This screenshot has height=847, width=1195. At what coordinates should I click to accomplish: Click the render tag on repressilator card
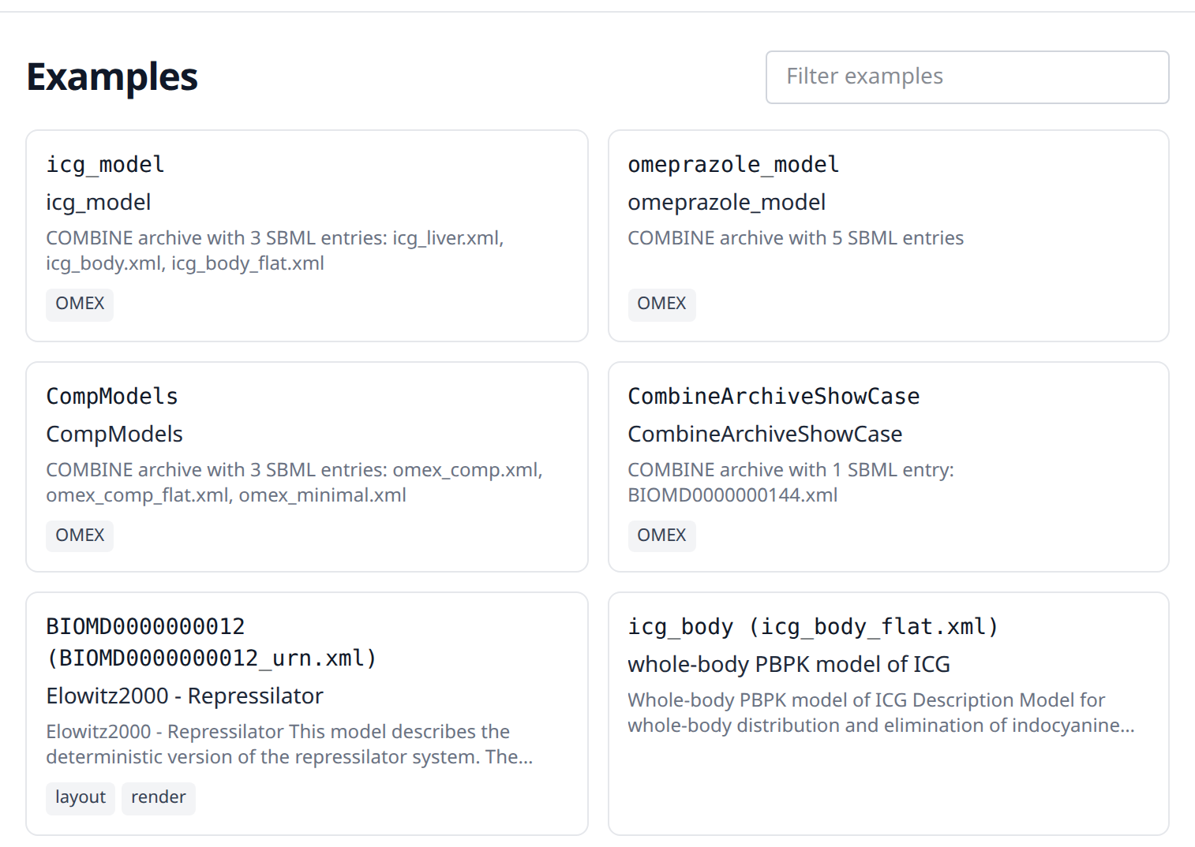(x=159, y=797)
